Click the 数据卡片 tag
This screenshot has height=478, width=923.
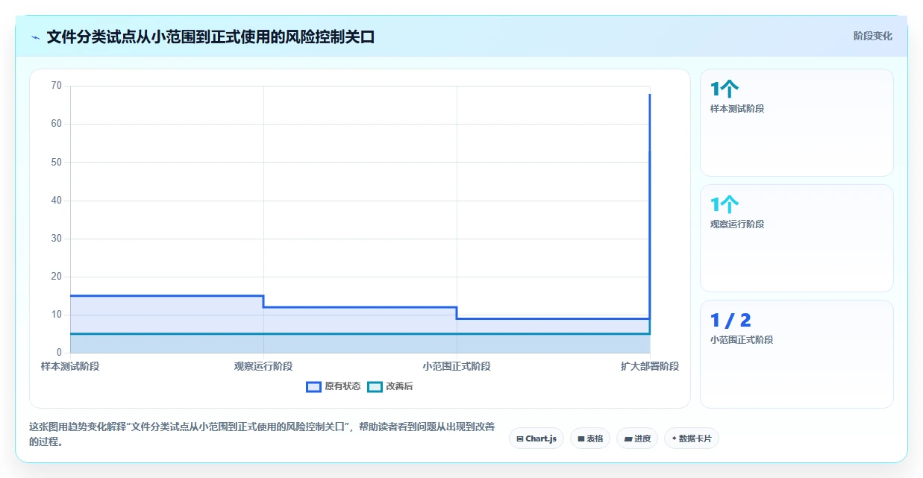coord(692,438)
